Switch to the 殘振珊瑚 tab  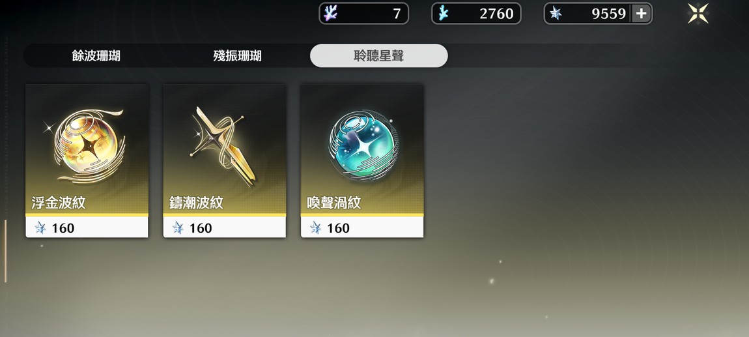point(237,56)
